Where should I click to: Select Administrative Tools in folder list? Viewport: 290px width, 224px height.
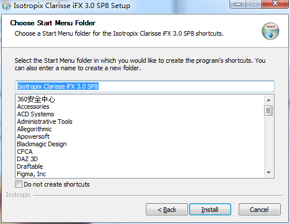(x=44, y=122)
